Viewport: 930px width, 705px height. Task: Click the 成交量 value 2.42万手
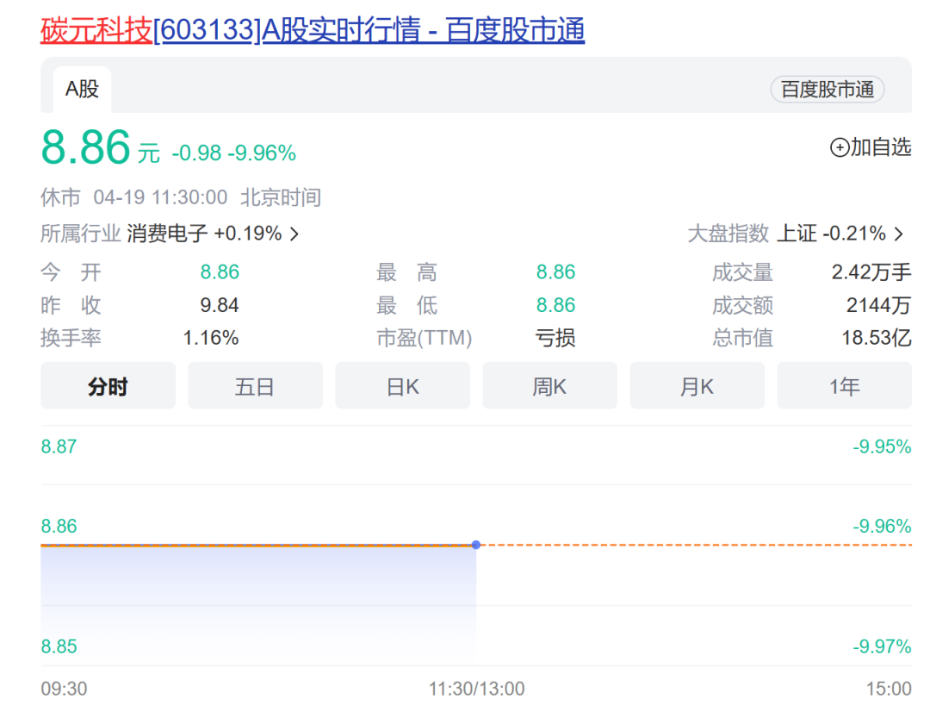(871, 271)
